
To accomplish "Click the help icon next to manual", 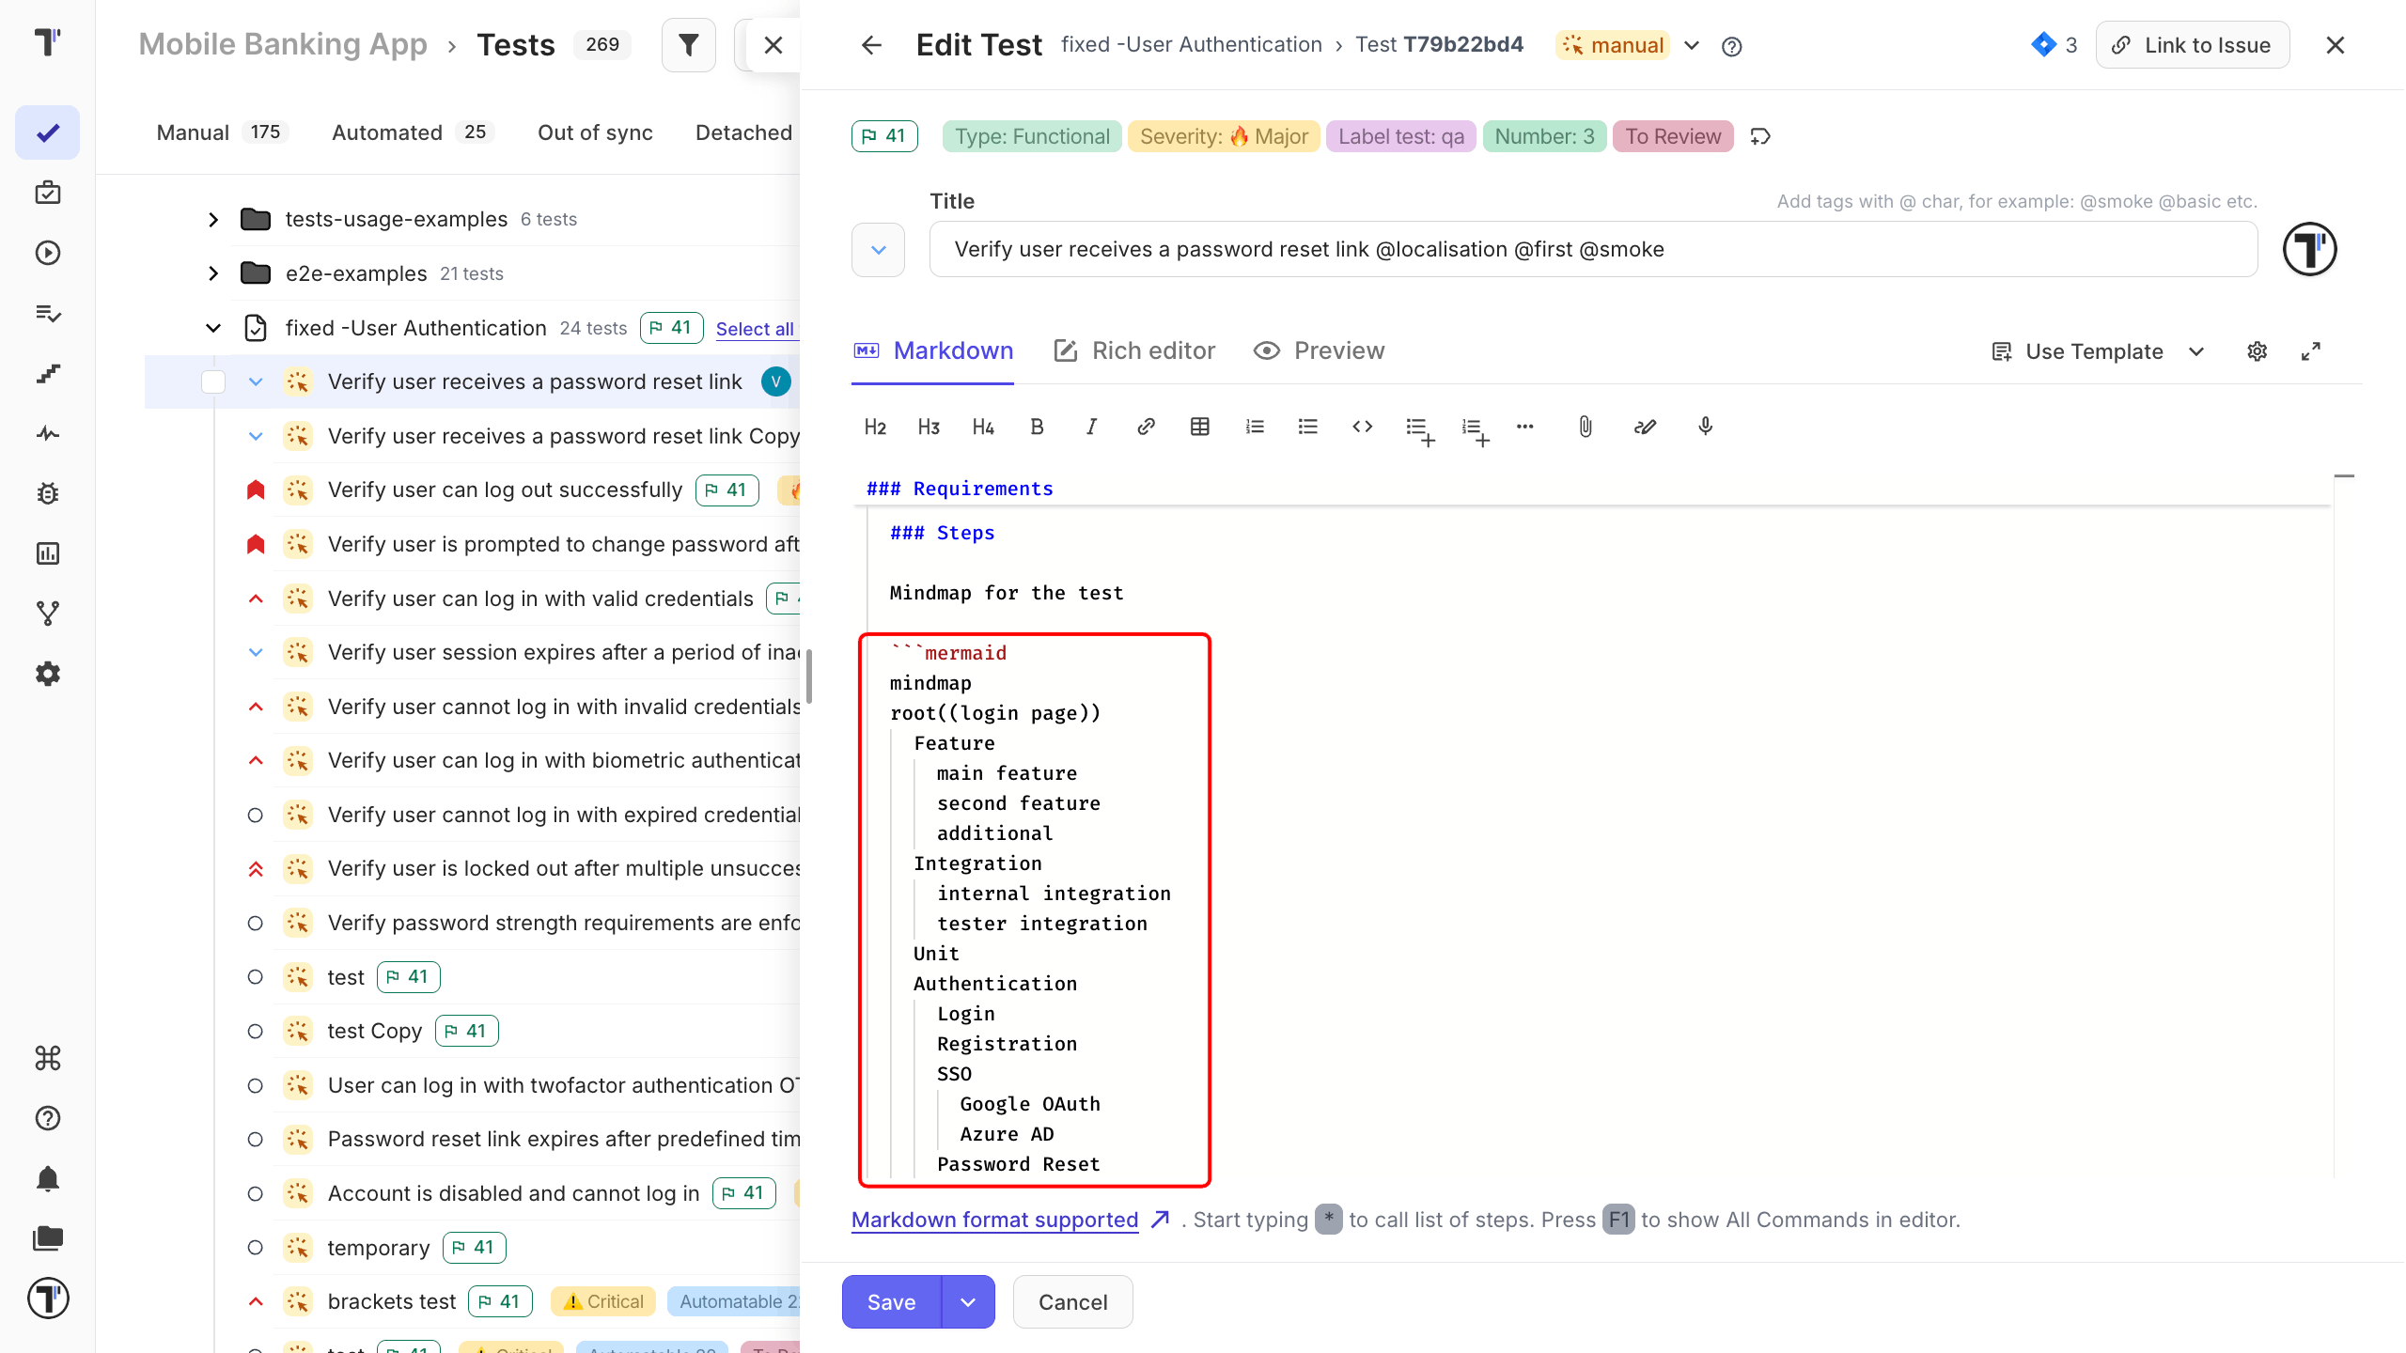I will (1732, 46).
